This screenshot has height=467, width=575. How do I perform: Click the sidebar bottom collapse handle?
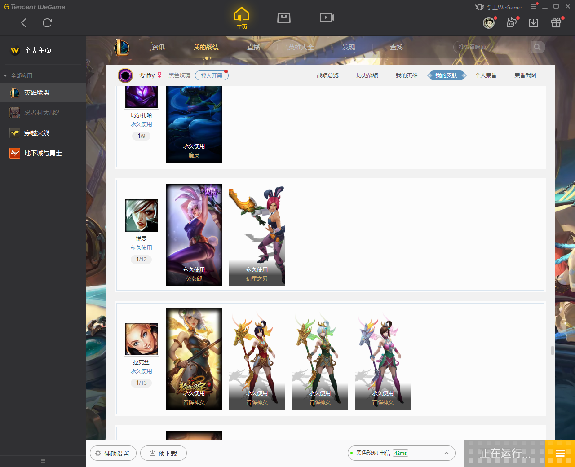(x=43, y=461)
